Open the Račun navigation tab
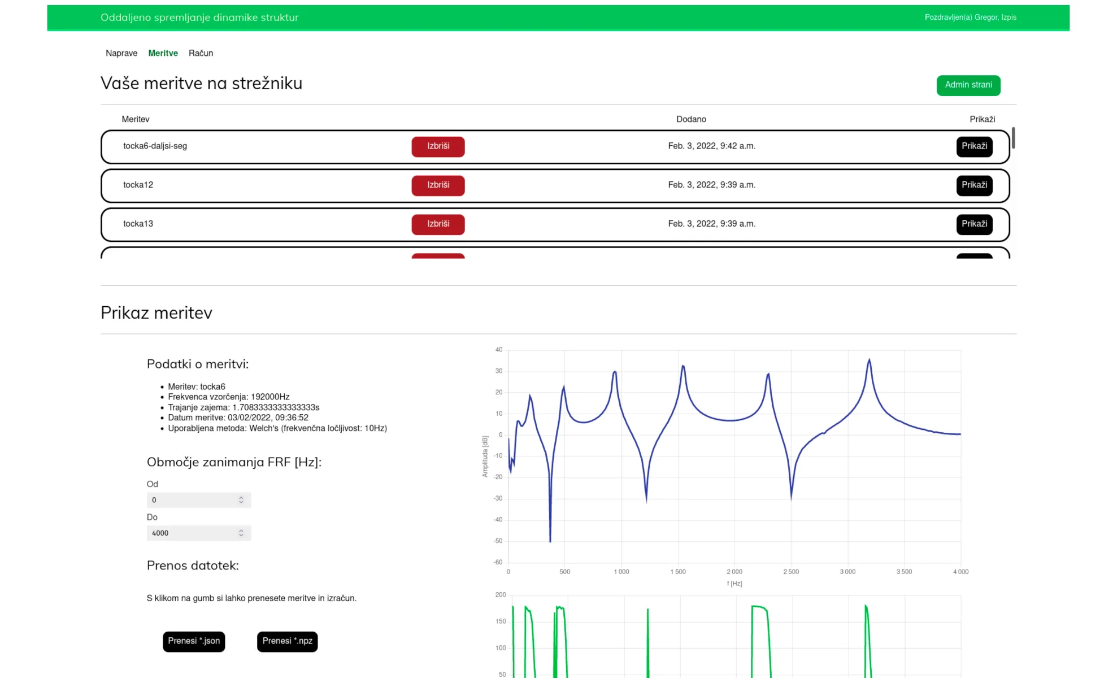The width and height of the screenshot is (1113, 678). (x=201, y=53)
